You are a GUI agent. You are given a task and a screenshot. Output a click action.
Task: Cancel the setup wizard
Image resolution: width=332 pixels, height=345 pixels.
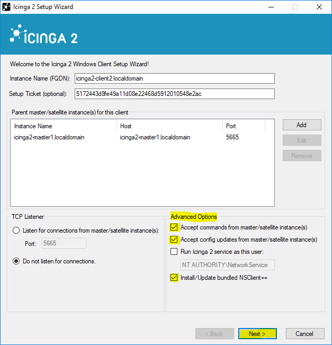click(305, 333)
